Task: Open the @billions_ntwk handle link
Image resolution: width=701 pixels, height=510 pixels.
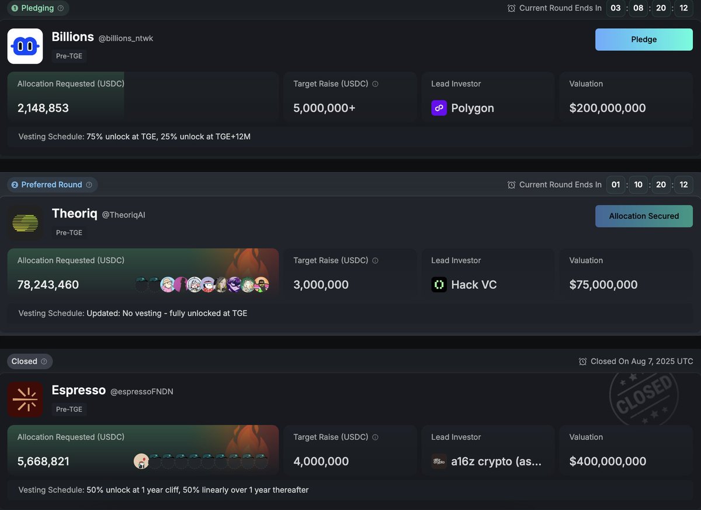Action: pyautogui.click(x=126, y=38)
